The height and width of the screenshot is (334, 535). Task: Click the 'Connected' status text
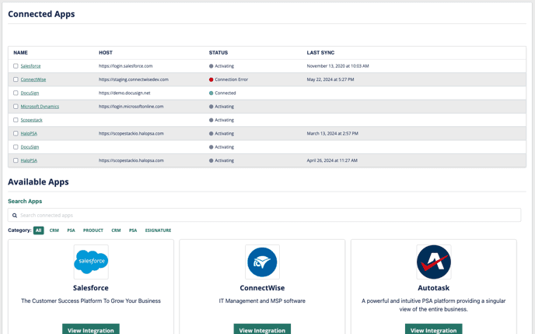point(226,93)
